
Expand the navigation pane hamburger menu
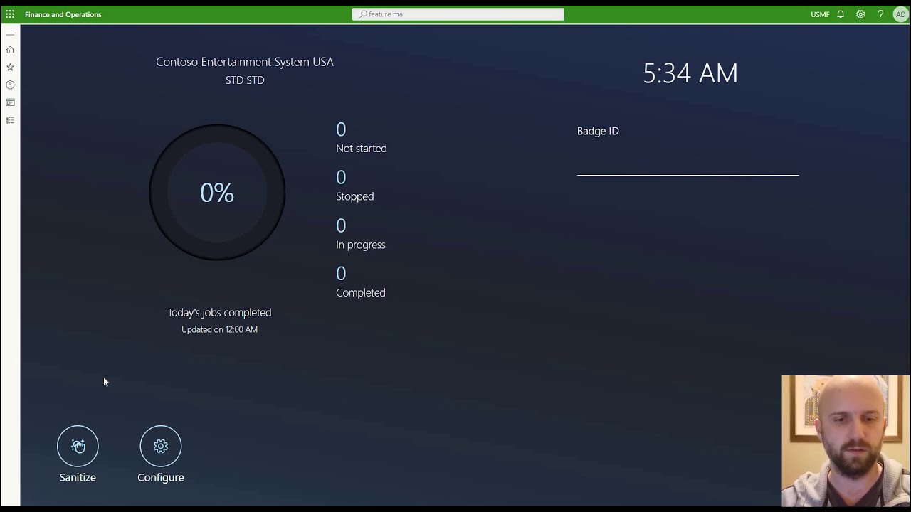[x=10, y=33]
